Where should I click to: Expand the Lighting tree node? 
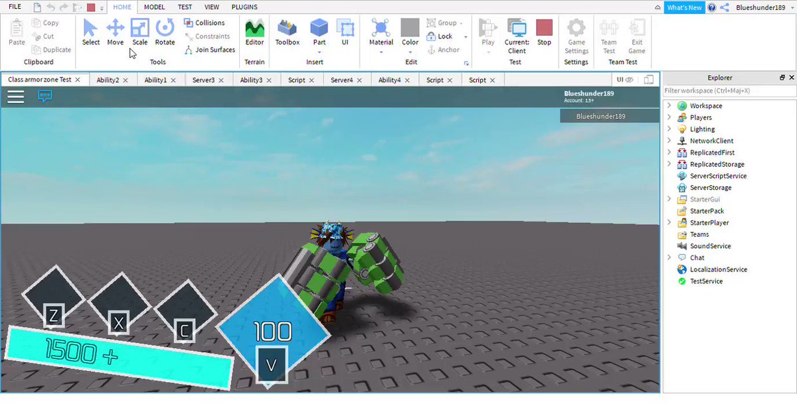669,129
